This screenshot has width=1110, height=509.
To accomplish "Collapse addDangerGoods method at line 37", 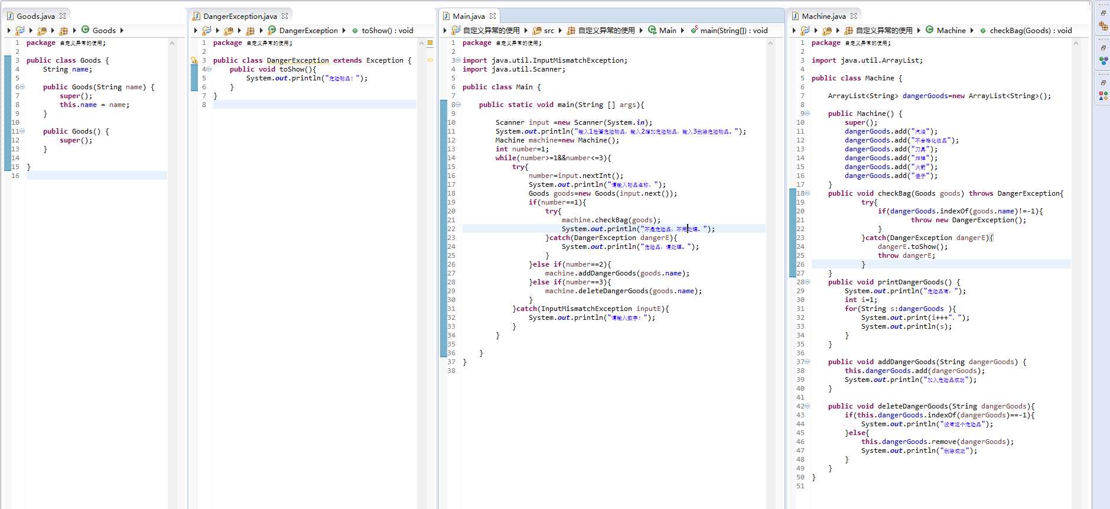I will point(808,362).
